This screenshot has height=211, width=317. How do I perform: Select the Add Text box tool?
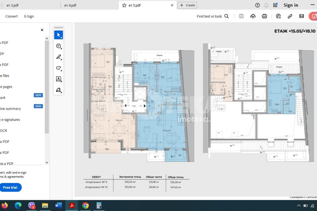[58, 79]
